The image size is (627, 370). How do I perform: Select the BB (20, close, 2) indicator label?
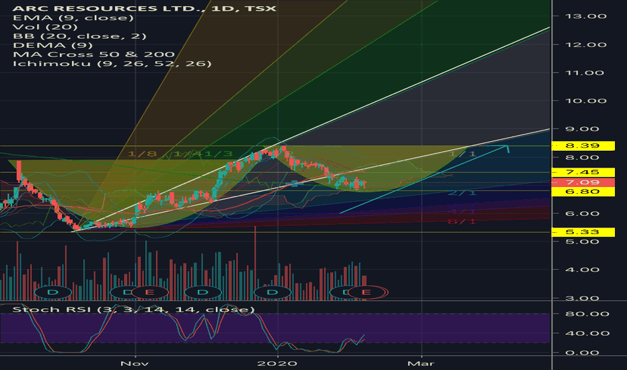[79, 36]
